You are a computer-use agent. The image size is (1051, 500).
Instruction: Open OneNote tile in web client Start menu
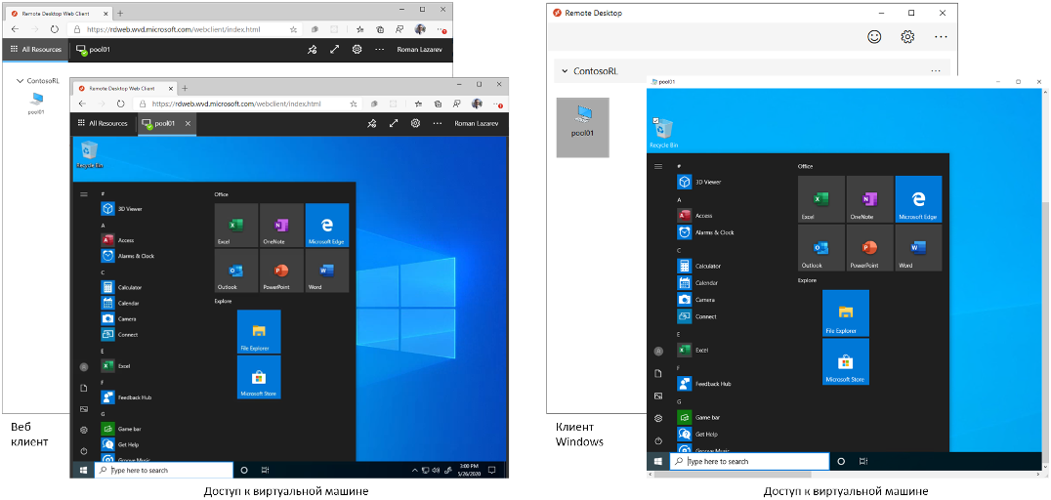point(281,226)
